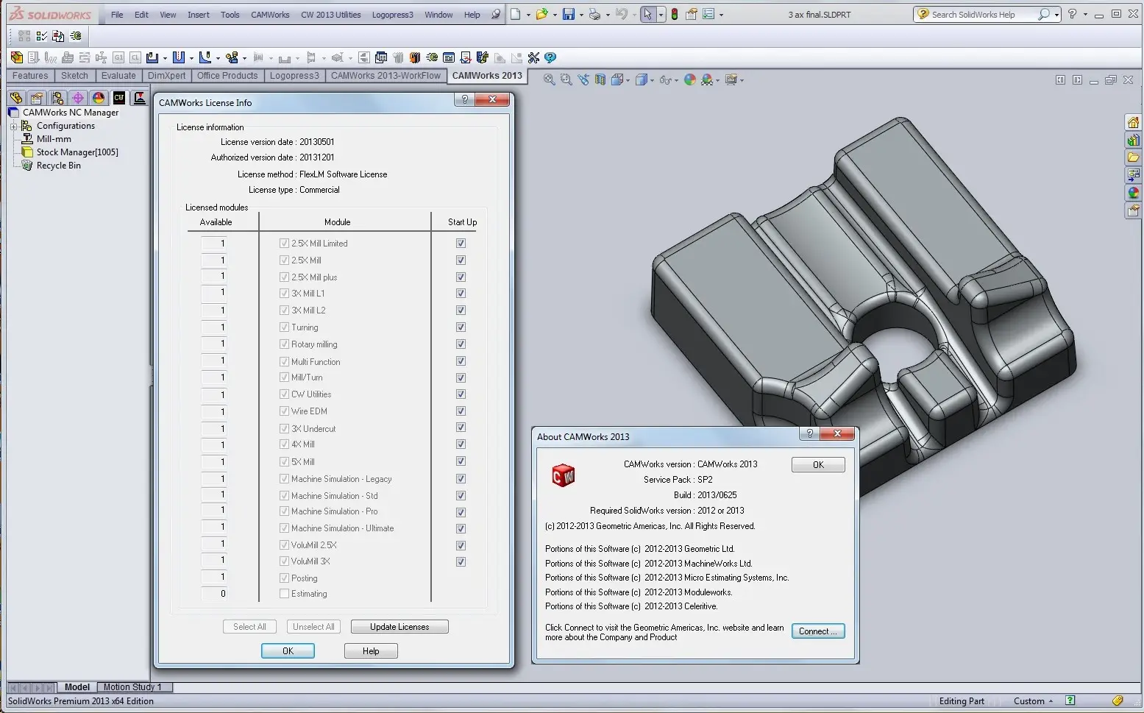1144x713 pixels.
Task: Open the Logopress3 menu
Action: 392,15
